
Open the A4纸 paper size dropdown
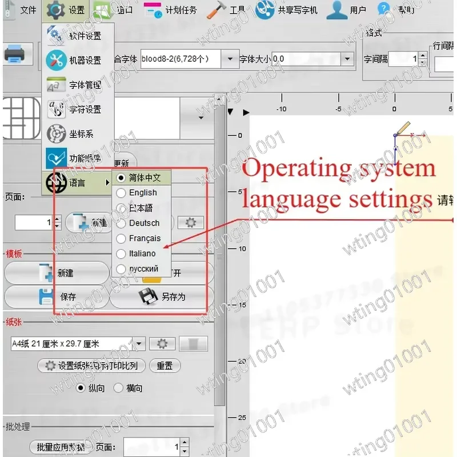[x=139, y=344]
